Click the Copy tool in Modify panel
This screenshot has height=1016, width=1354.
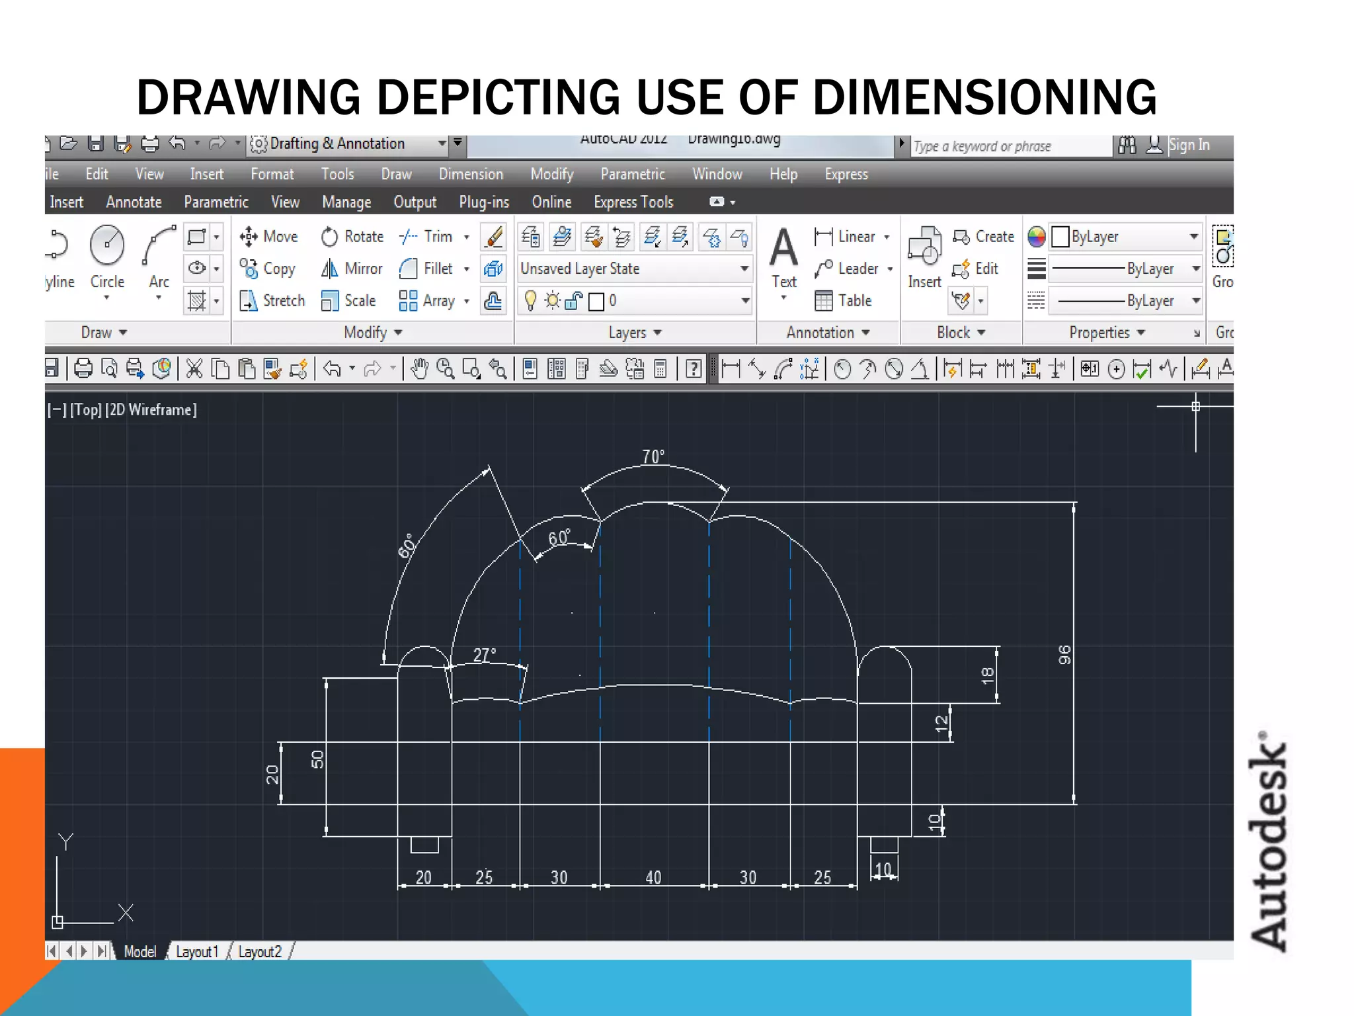click(267, 269)
